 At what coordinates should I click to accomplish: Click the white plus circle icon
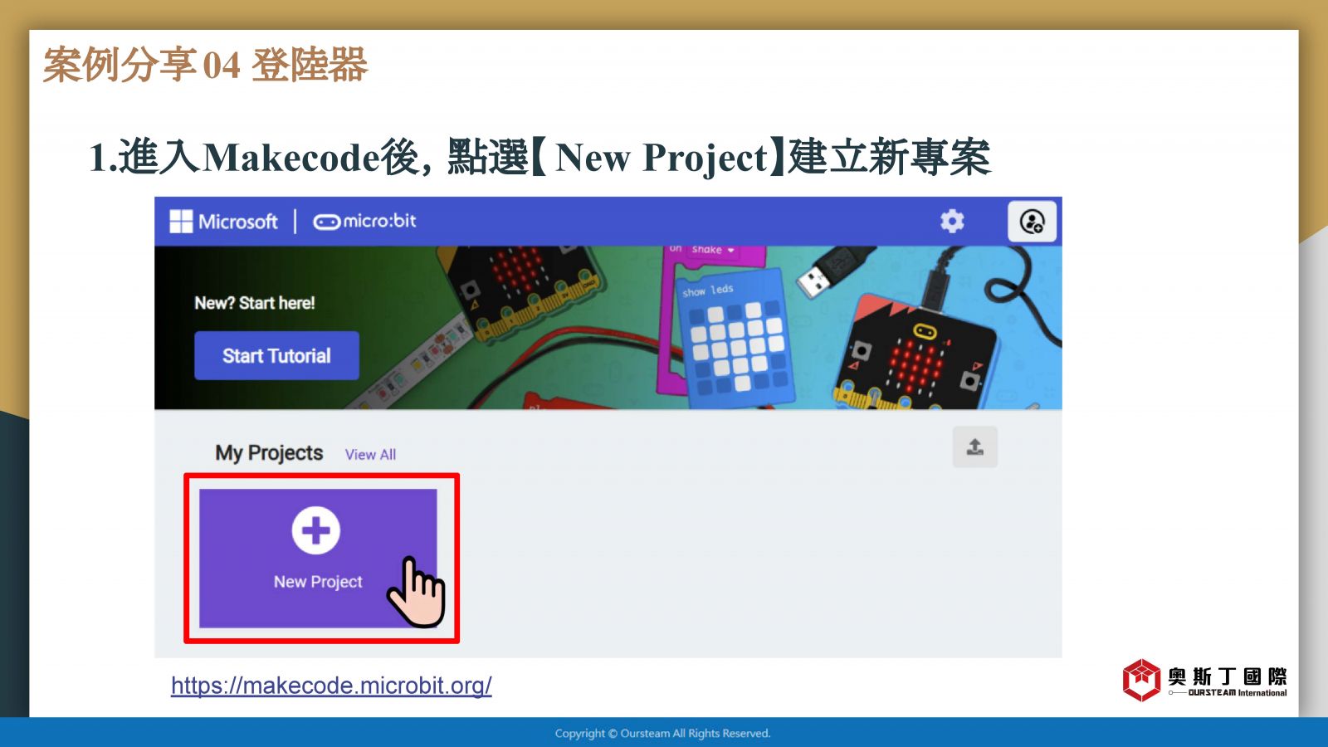316,530
